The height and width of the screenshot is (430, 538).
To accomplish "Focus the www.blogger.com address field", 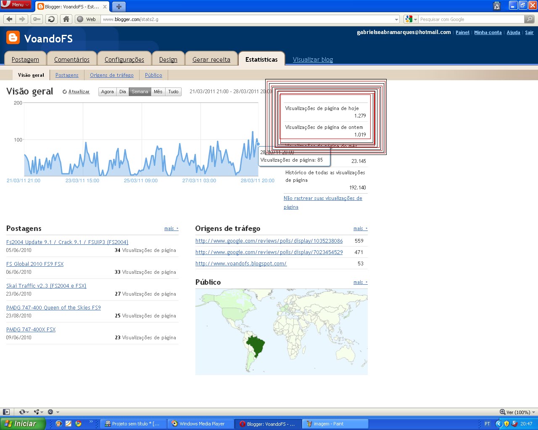I will click(x=247, y=19).
